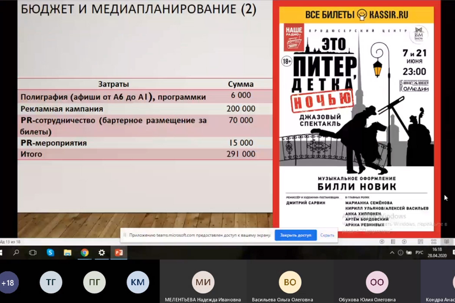Viewport: 455px width, 303px height.
Task: Go to previous slide using status bar arrow
Action: tap(382, 242)
